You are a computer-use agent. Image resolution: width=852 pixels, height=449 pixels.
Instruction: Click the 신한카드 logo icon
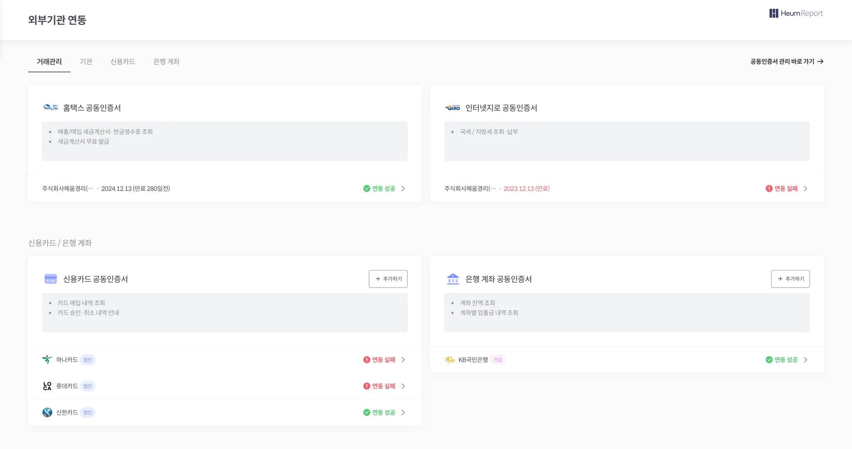[x=47, y=412]
